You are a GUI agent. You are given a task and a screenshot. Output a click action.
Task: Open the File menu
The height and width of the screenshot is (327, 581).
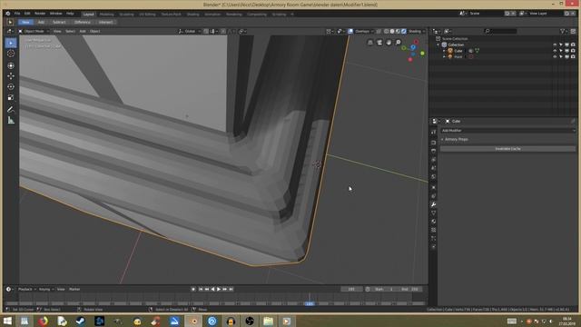pyautogui.click(x=17, y=14)
